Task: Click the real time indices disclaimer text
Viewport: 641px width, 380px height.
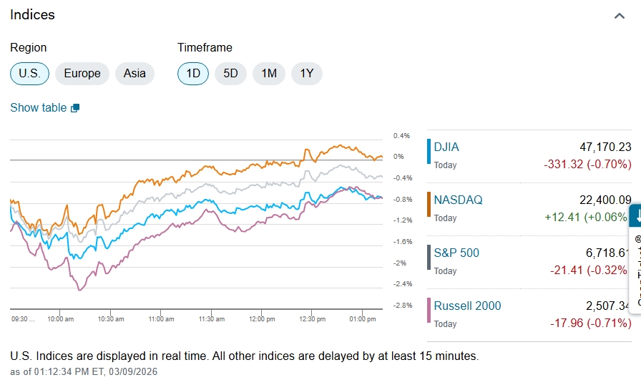Action: coord(245,356)
